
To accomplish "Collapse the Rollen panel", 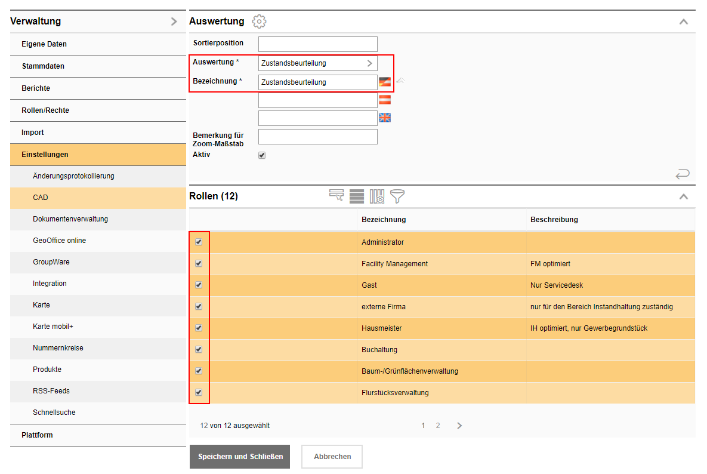I will pos(684,196).
